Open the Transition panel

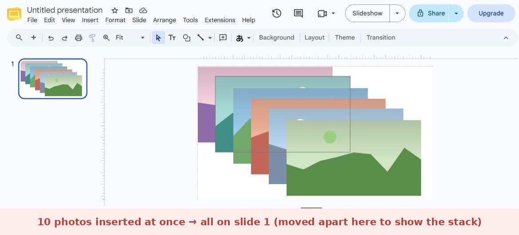tap(381, 38)
